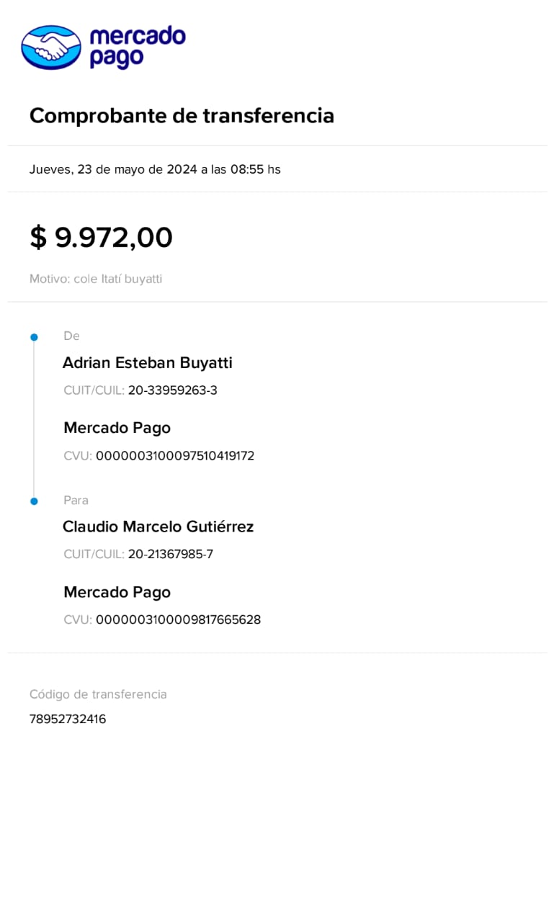Click the blue dot beside Para
The width and height of the screenshot is (554, 922).
tap(34, 501)
